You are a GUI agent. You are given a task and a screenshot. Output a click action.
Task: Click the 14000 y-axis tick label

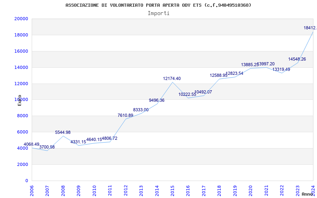[21, 67]
